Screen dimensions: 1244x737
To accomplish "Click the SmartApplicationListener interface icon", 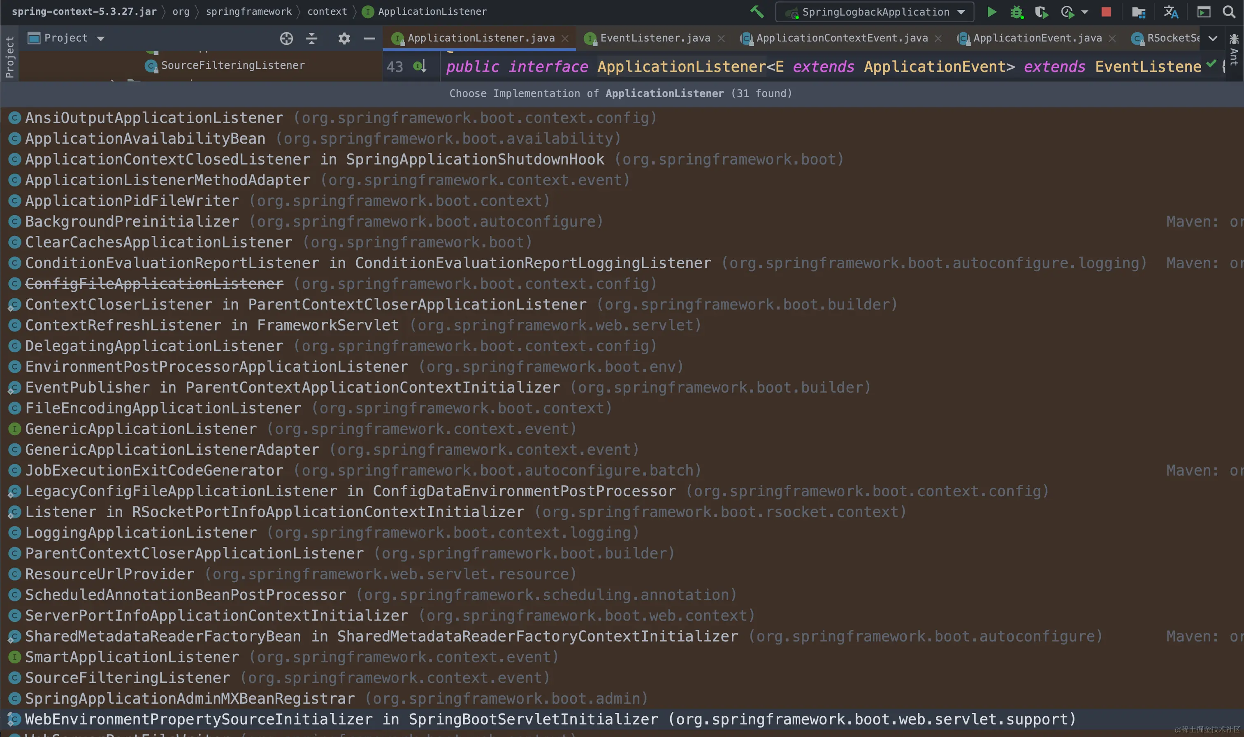I will tap(15, 657).
